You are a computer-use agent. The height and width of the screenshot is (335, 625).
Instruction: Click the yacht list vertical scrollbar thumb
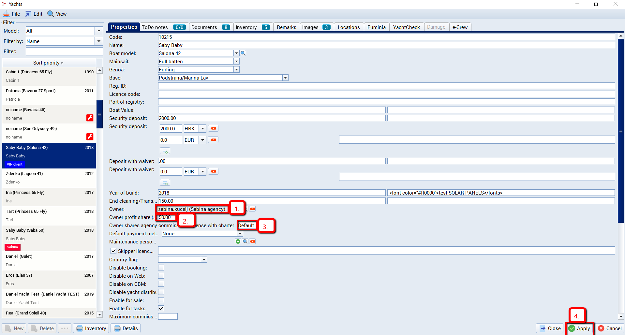(100, 114)
